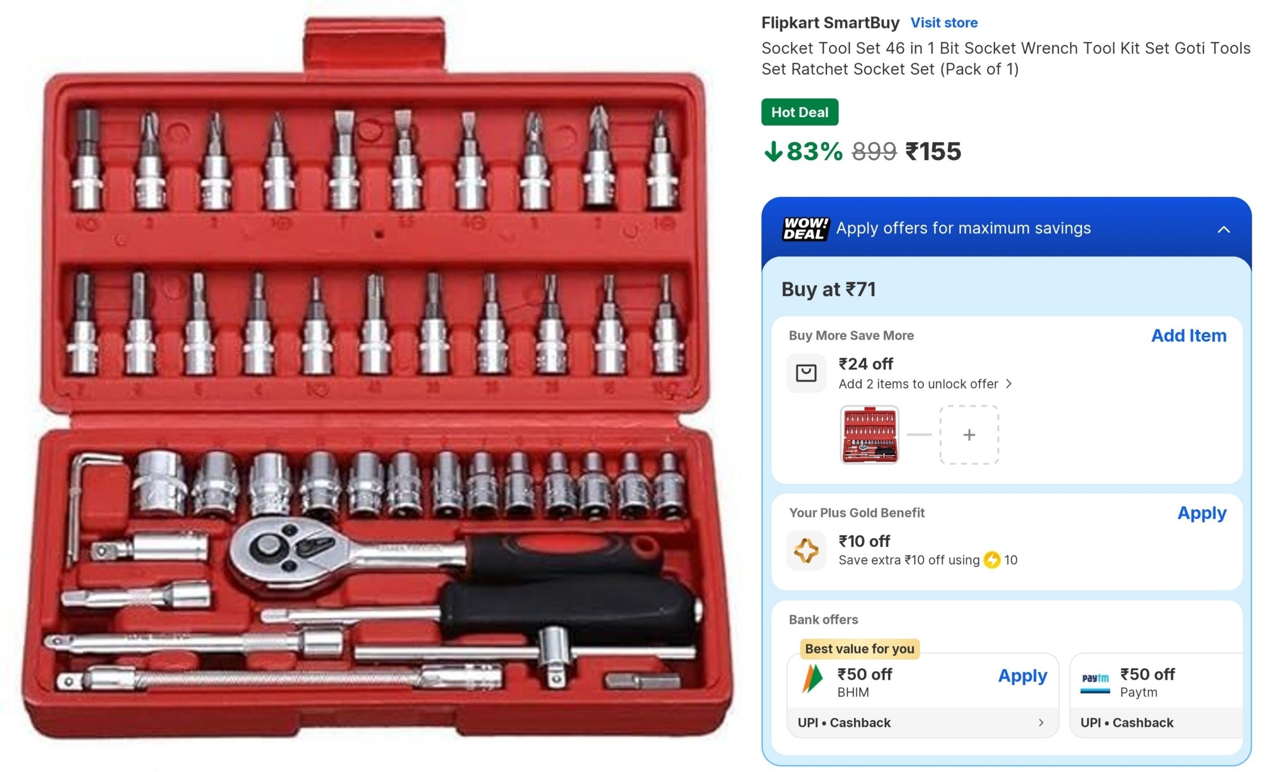Image resolution: width=1272 pixels, height=772 pixels.
Task: Open the Visit store link
Action: pos(944,23)
